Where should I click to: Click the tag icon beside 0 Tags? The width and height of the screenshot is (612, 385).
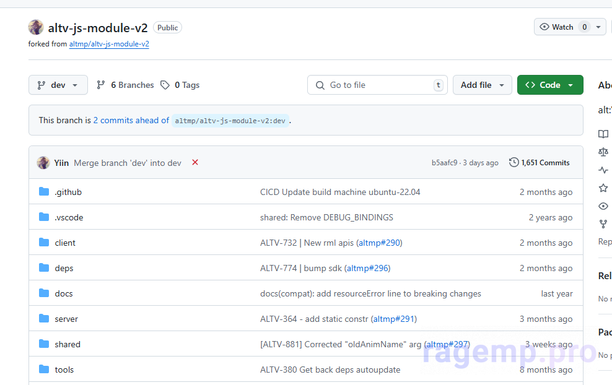click(165, 85)
